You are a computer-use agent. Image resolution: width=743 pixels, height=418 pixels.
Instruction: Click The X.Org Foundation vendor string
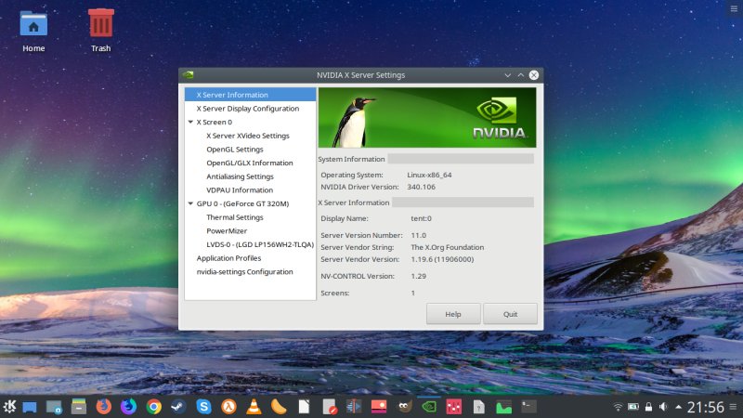point(448,247)
